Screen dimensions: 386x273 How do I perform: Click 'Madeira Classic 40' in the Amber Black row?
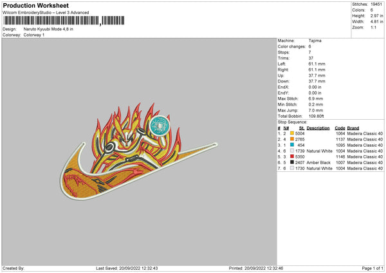pyautogui.click(x=365, y=163)
